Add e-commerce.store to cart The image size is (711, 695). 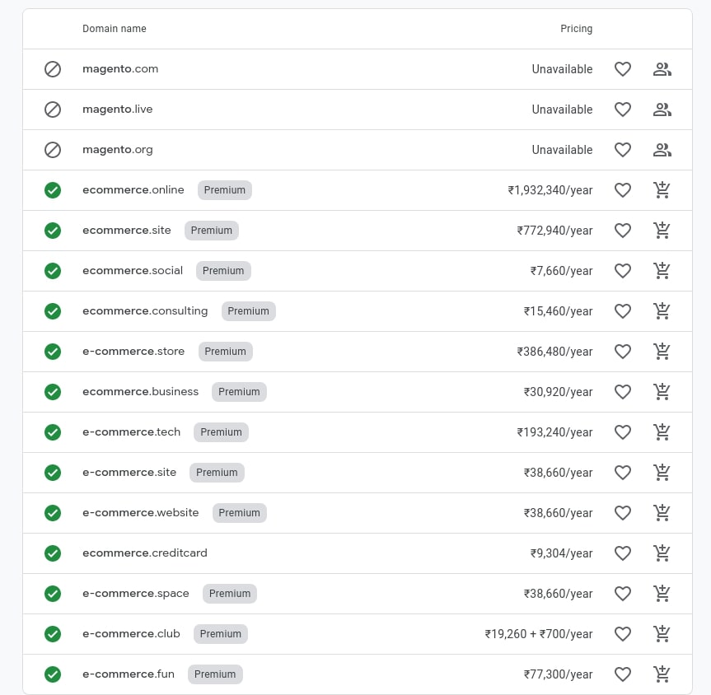(x=662, y=352)
